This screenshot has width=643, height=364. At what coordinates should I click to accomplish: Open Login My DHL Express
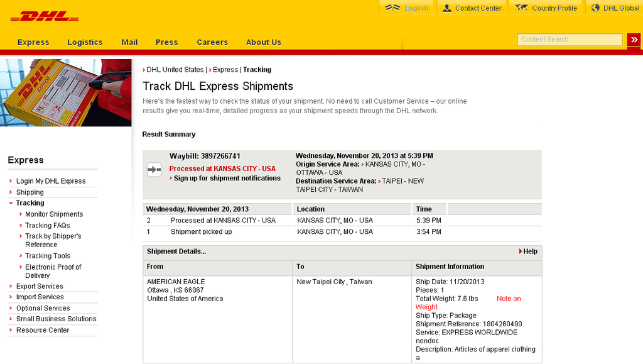(51, 181)
